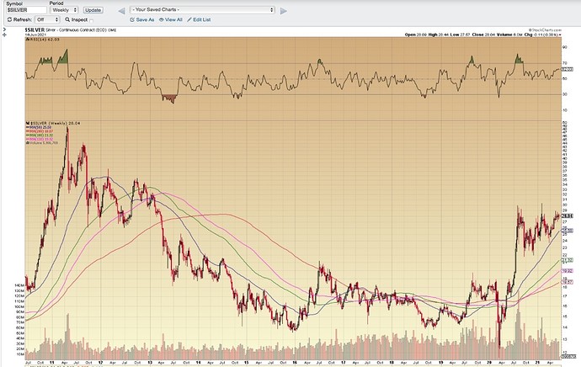Image resolution: width=581 pixels, height=367 pixels.
Task: Click the plus crosshair icon left of chart
Action: pyautogui.click(x=4, y=35)
